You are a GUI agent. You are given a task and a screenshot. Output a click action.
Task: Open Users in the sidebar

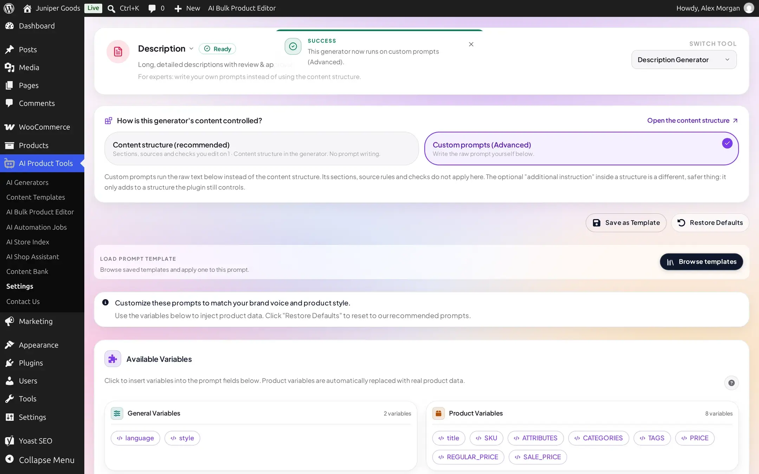pyautogui.click(x=42, y=381)
